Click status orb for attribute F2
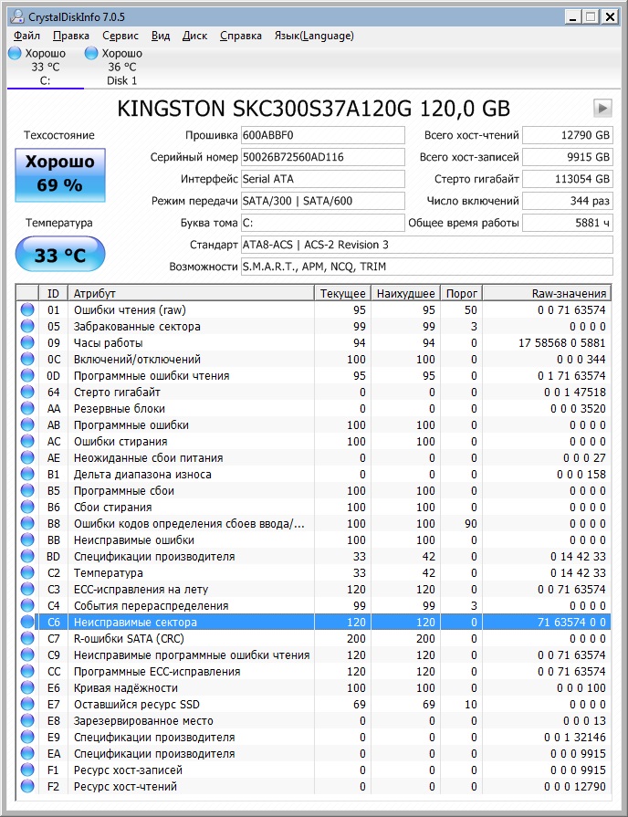This screenshot has width=628, height=817. click(27, 786)
